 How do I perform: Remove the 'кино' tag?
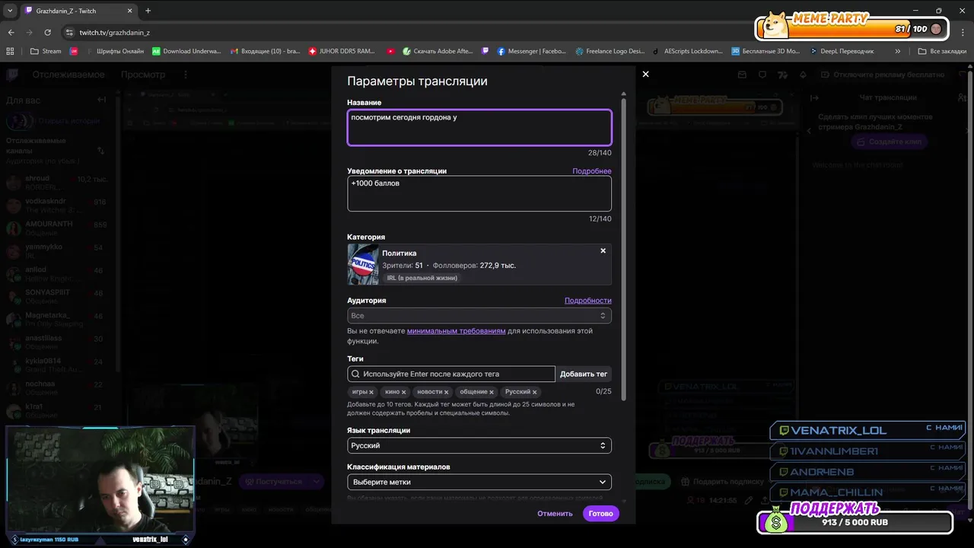point(403,392)
